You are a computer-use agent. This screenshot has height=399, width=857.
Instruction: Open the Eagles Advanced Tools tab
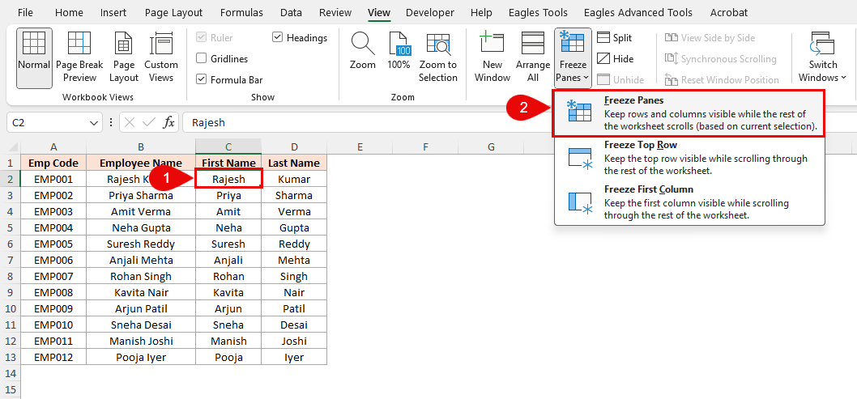pos(637,13)
